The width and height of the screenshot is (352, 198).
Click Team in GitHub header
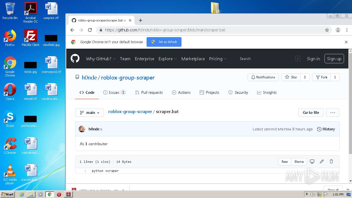click(125, 59)
